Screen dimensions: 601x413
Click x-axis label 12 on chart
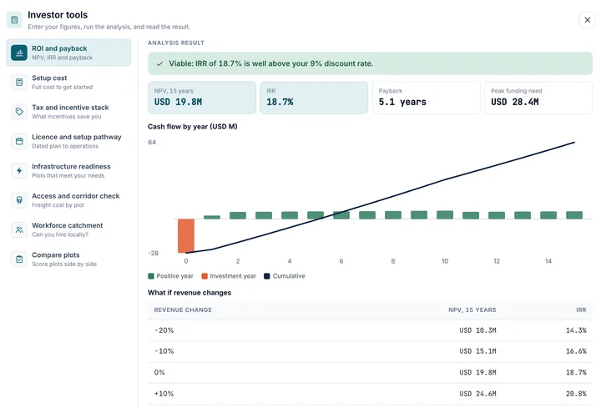(497, 261)
